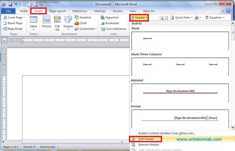The height and width of the screenshot is (151, 235).
Task: Choose Edit Header menu item
Action: coord(182,139)
